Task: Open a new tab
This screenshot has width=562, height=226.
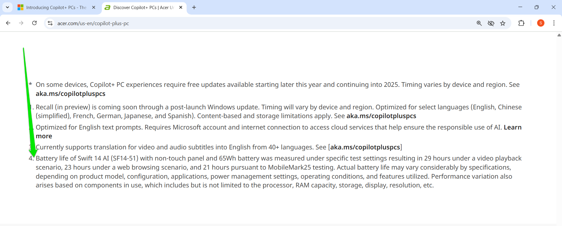Action: click(194, 8)
